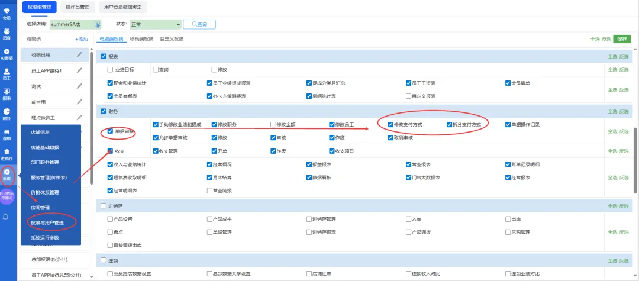Open the 连锁 sidebar icon
This screenshot has width=639, height=281.
(7, 135)
